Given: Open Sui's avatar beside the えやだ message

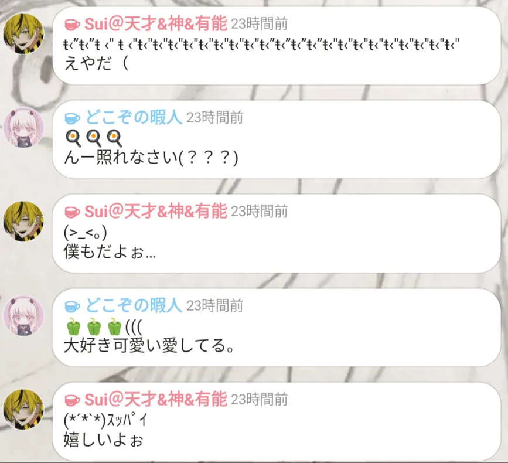Looking at the screenshot, I should click(x=23, y=33).
